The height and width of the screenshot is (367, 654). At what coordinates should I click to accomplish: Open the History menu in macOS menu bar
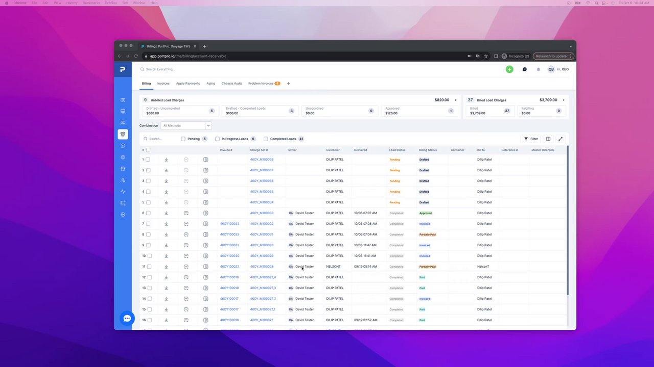pos(72,3)
